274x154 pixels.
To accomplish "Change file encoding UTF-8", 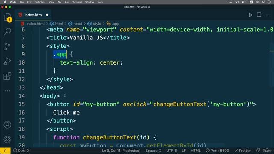I will click(x=171, y=151).
